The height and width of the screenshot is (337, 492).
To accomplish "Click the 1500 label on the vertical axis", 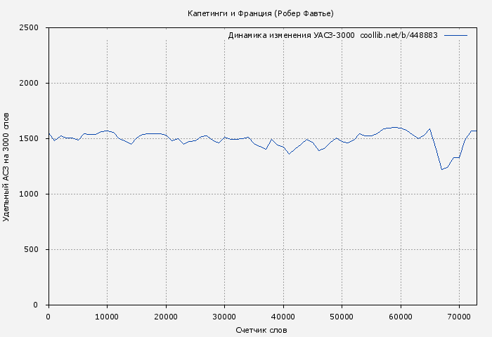I will (32, 139).
